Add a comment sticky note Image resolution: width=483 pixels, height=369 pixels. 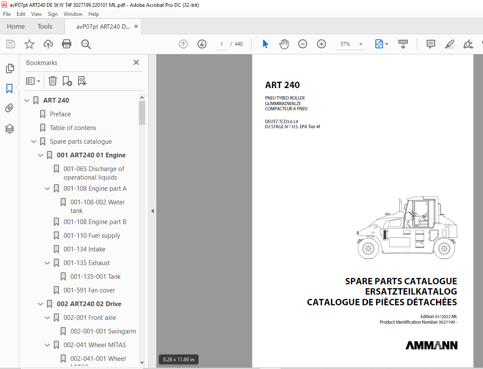point(431,44)
